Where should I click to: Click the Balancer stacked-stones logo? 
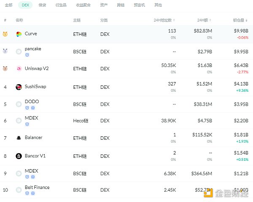tap(19, 138)
